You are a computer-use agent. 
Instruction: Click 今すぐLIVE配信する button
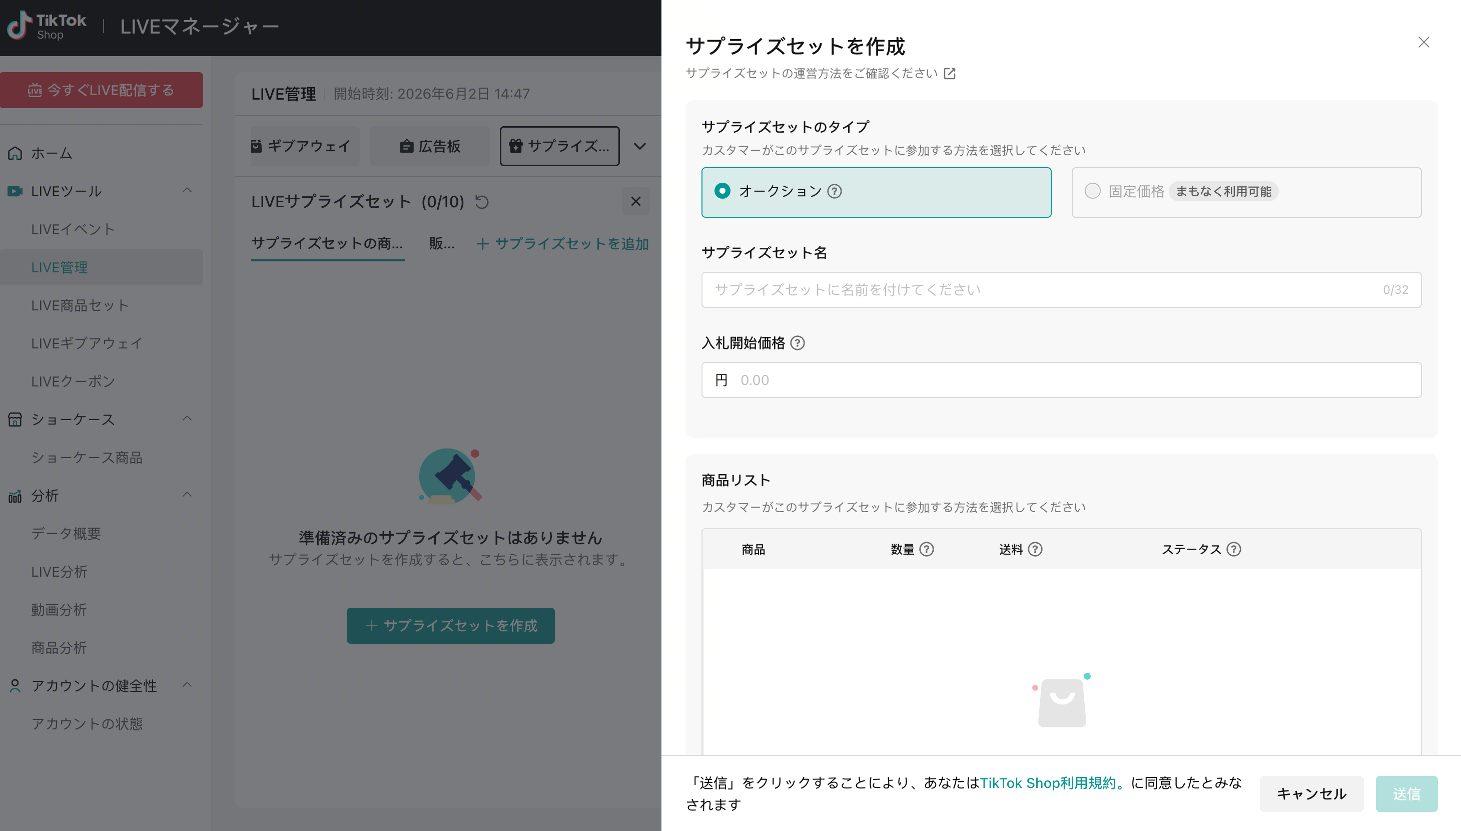[102, 90]
